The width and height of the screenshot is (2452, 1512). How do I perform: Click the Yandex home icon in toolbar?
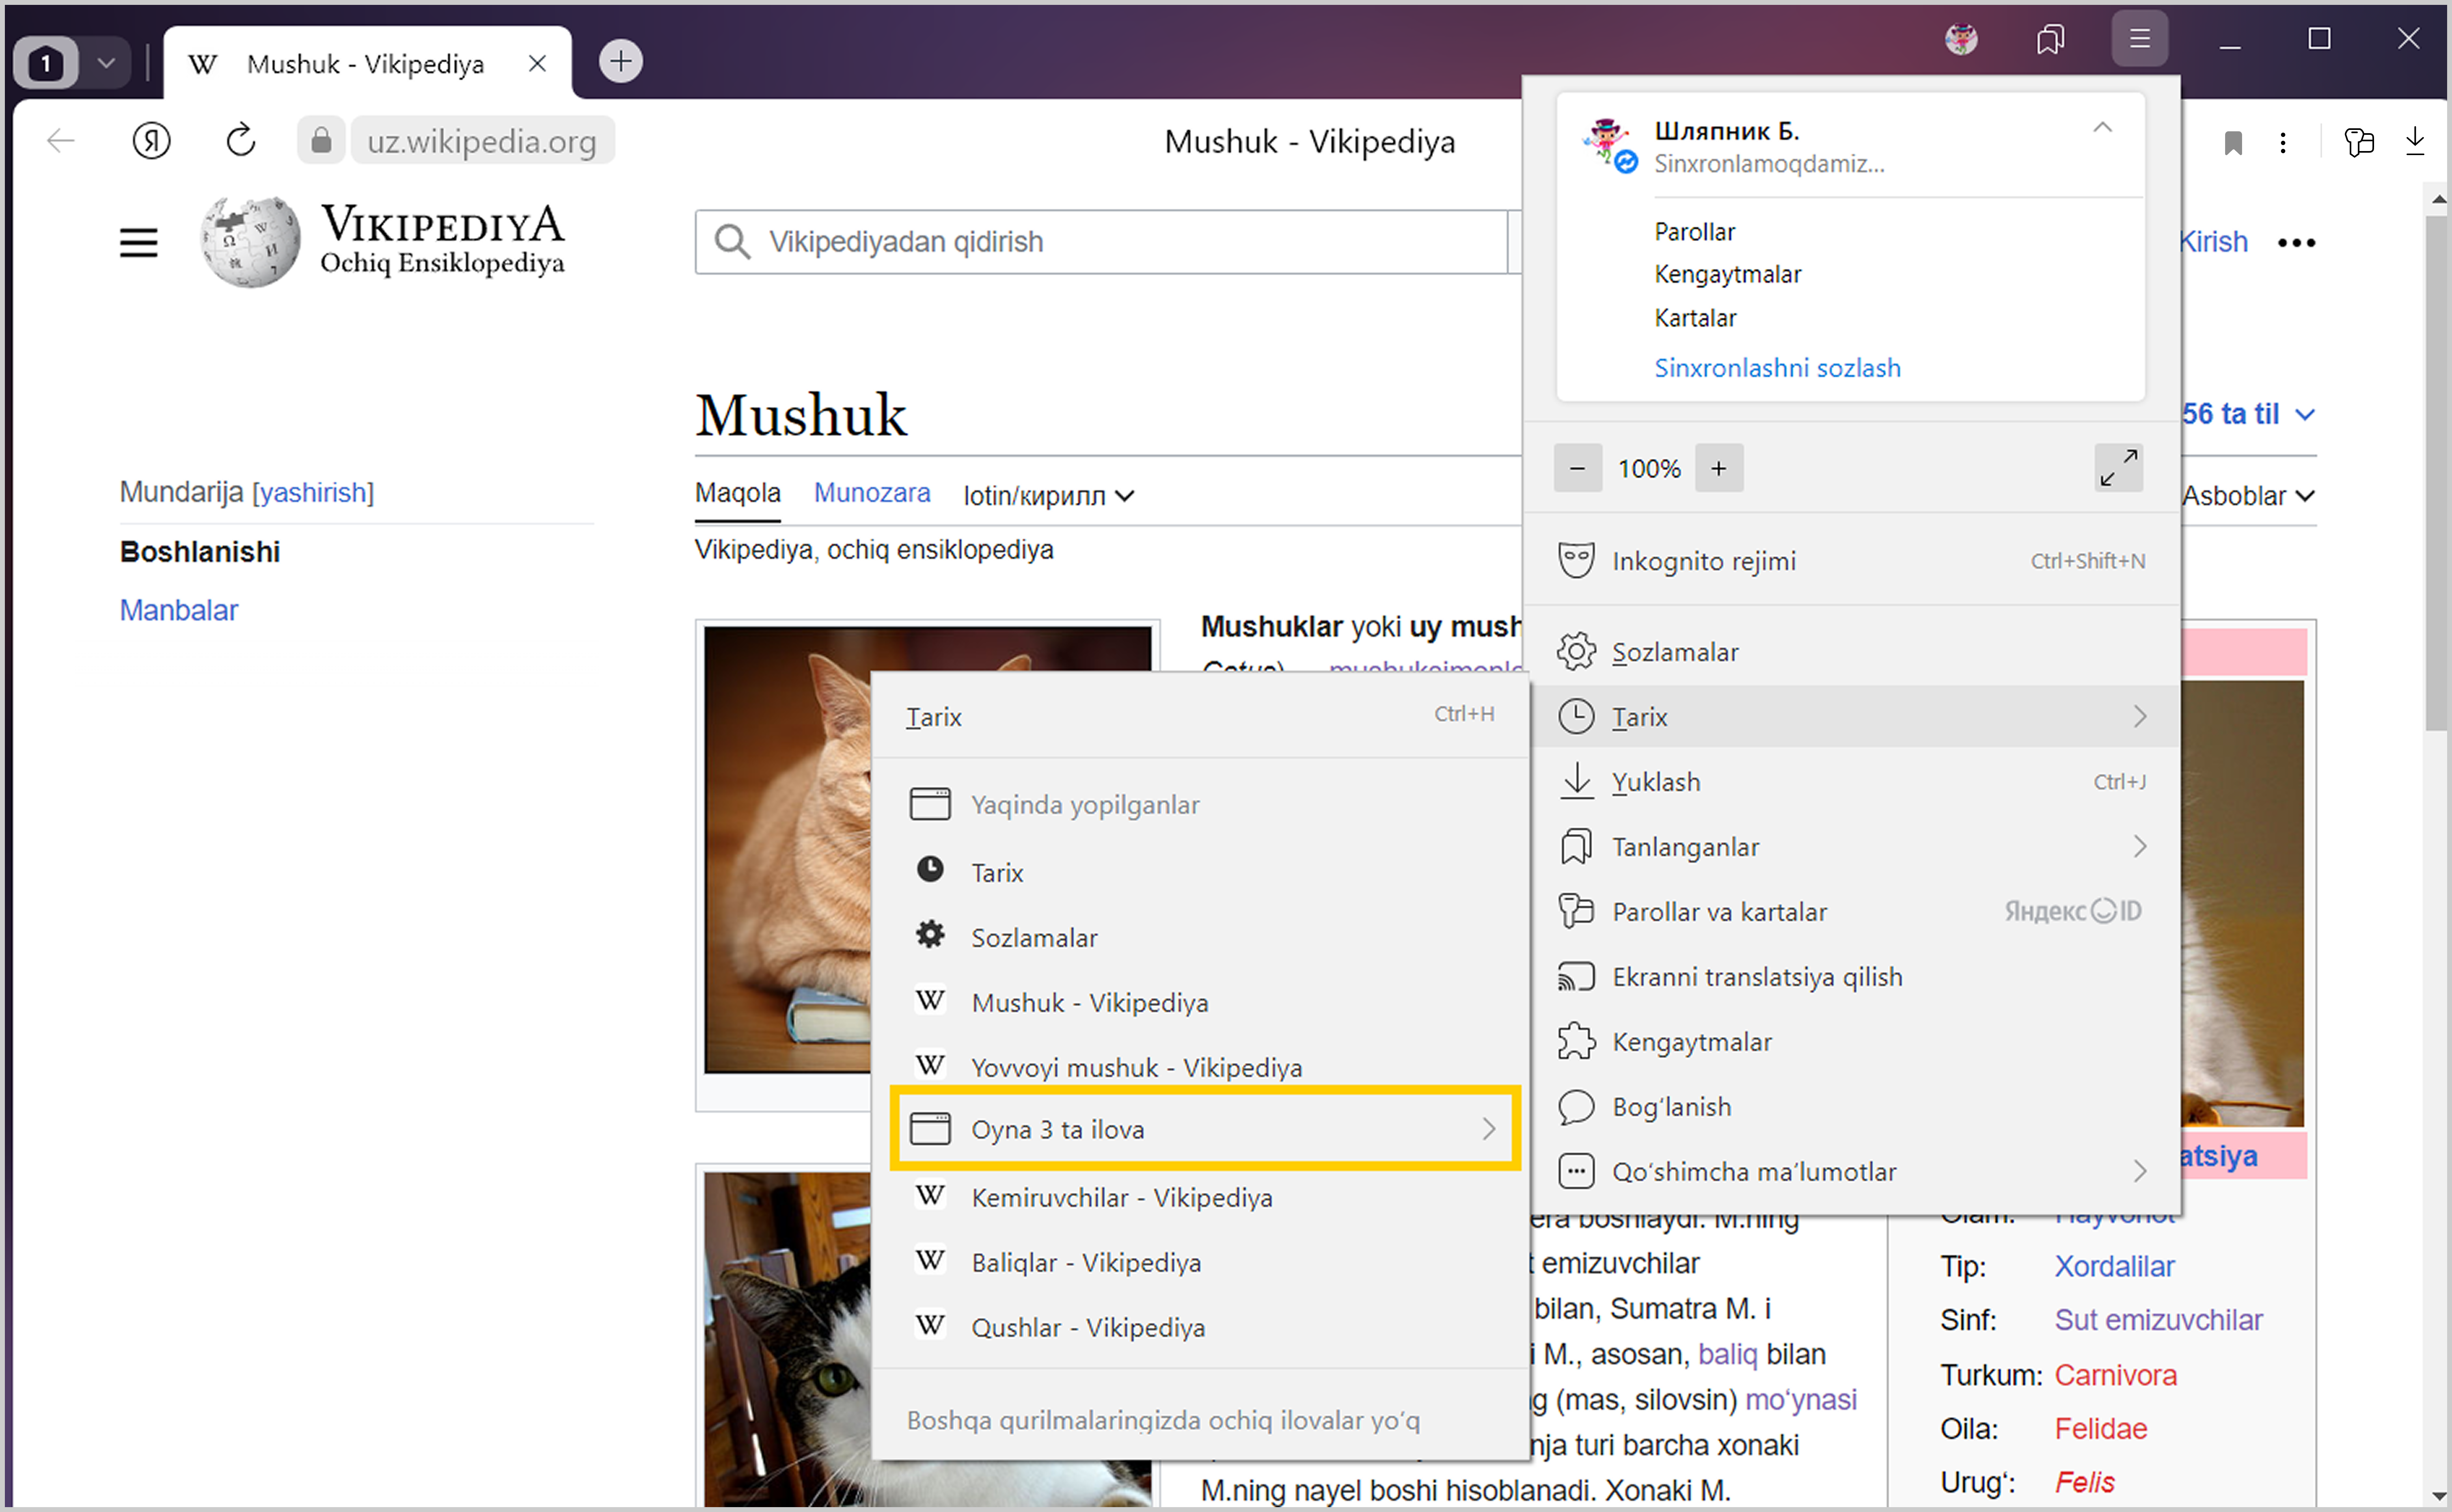(151, 141)
